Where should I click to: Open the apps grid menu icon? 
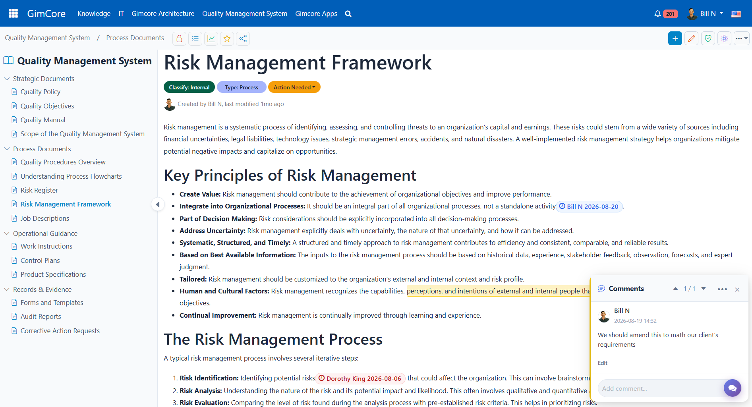pyautogui.click(x=14, y=14)
